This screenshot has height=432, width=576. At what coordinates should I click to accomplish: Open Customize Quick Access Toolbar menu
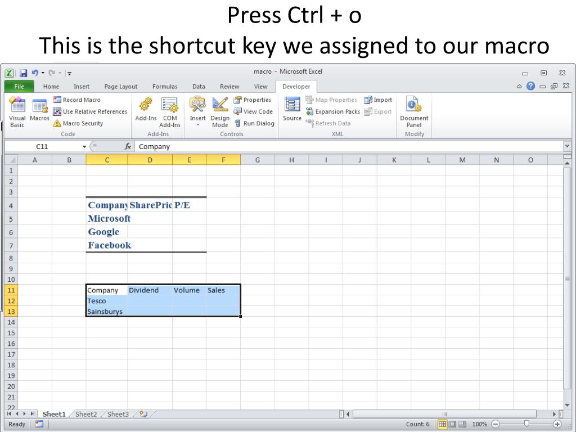(x=69, y=73)
